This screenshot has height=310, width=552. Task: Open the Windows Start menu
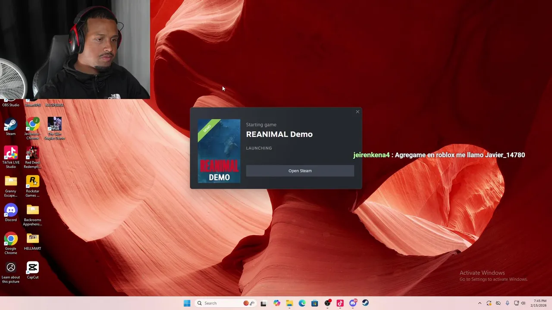click(x=187, y=303)
